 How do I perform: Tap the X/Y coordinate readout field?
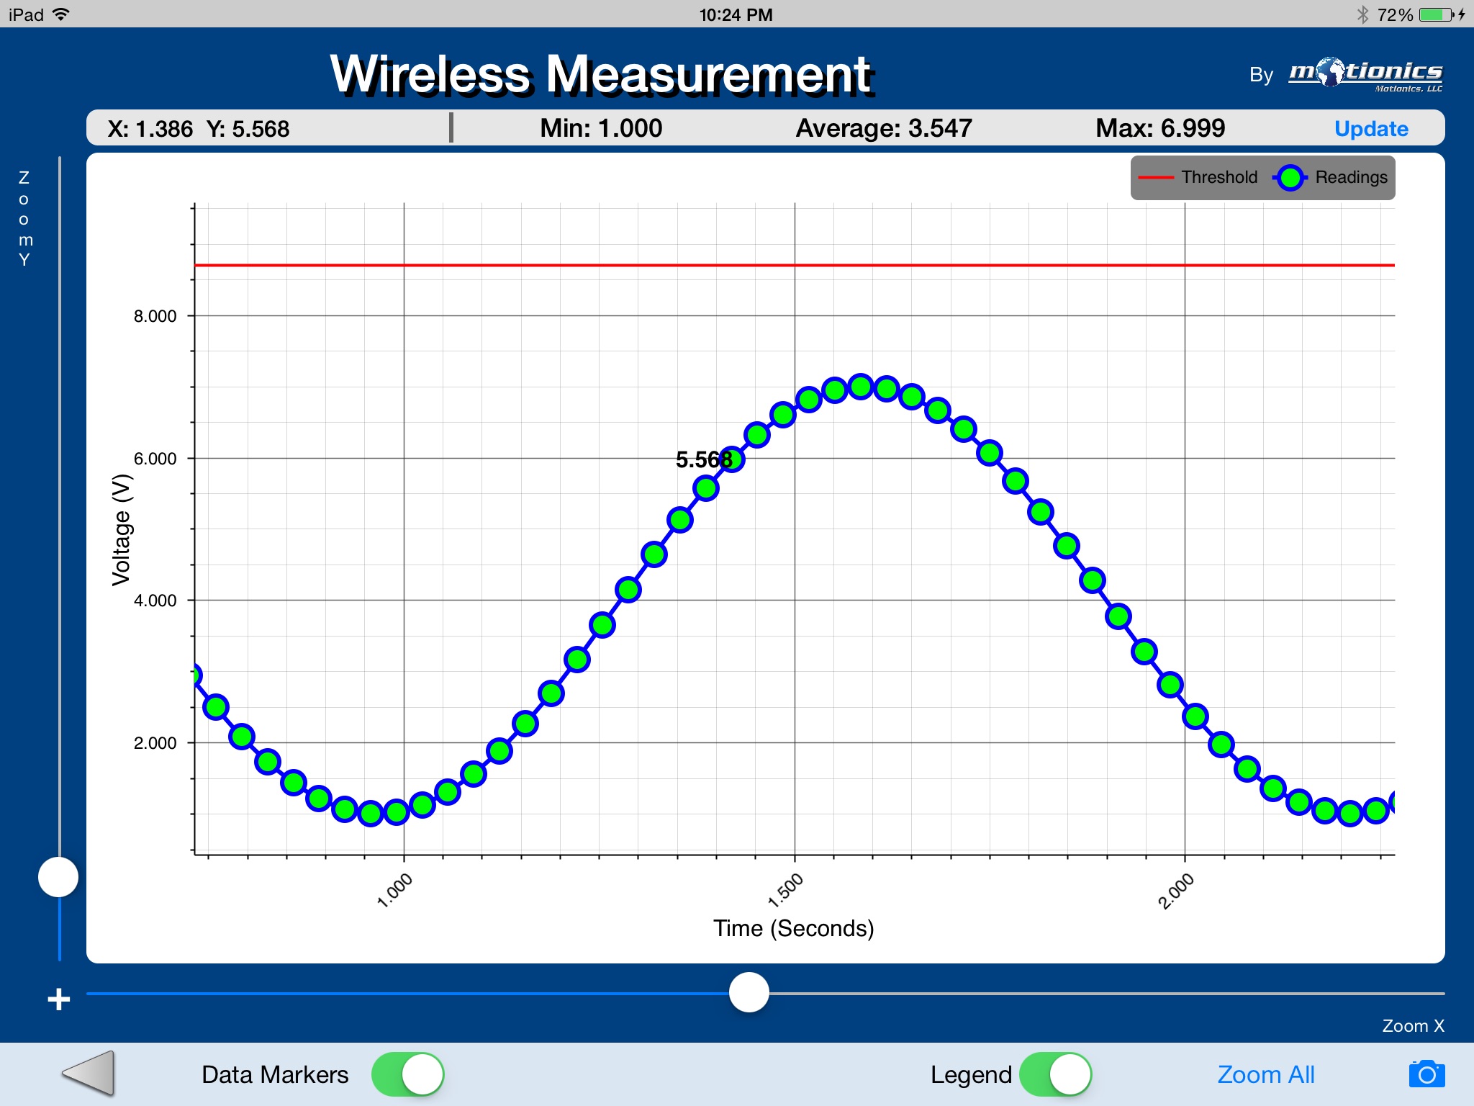pyautogui.click(x=199, y=129)
